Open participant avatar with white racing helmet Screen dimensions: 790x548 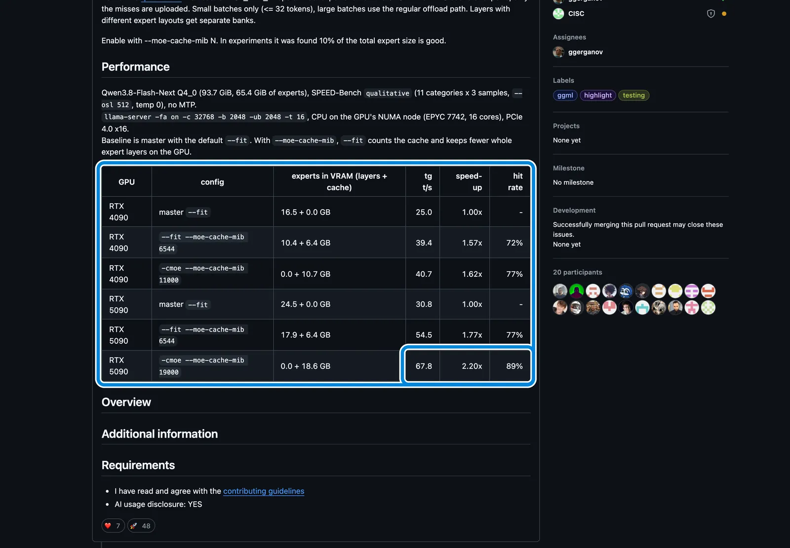click(x=576, y=308)
